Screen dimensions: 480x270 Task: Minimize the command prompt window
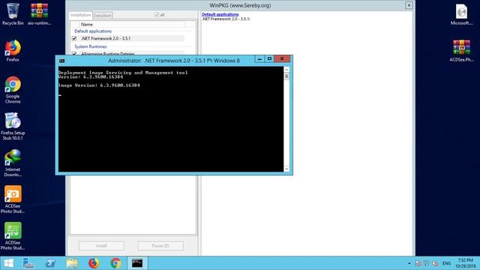[259, 58]
